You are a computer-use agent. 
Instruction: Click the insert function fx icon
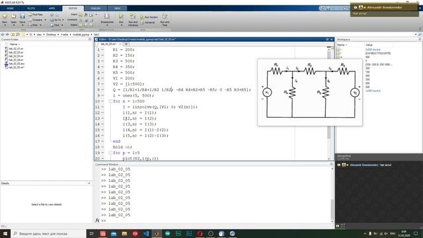coord(86,15)
